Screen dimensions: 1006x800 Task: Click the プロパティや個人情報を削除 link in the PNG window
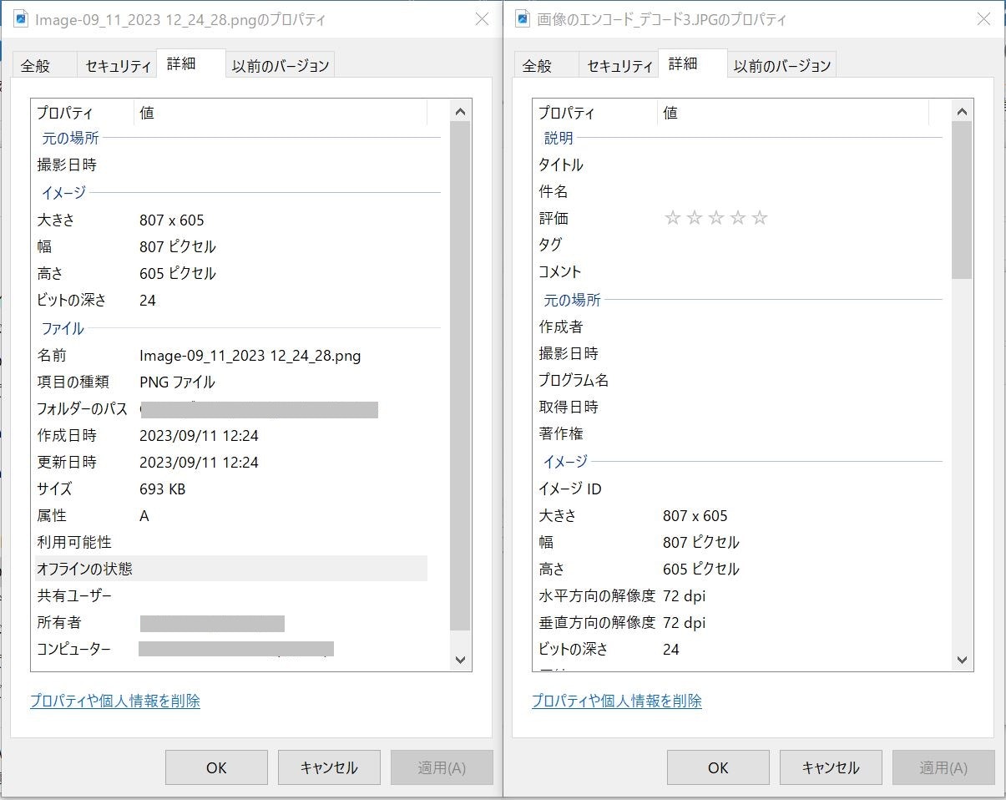115,701
